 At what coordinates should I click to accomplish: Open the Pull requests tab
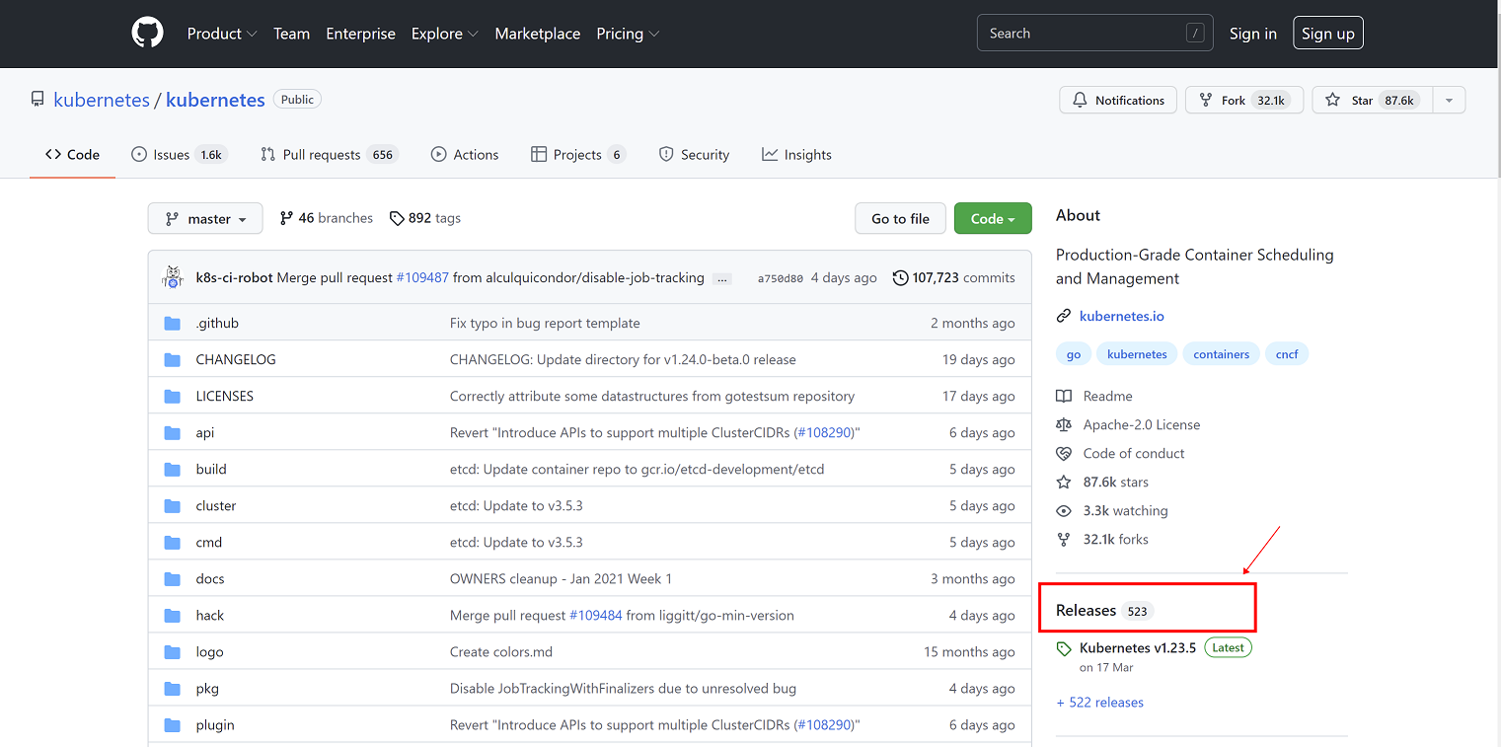point(328,155)
